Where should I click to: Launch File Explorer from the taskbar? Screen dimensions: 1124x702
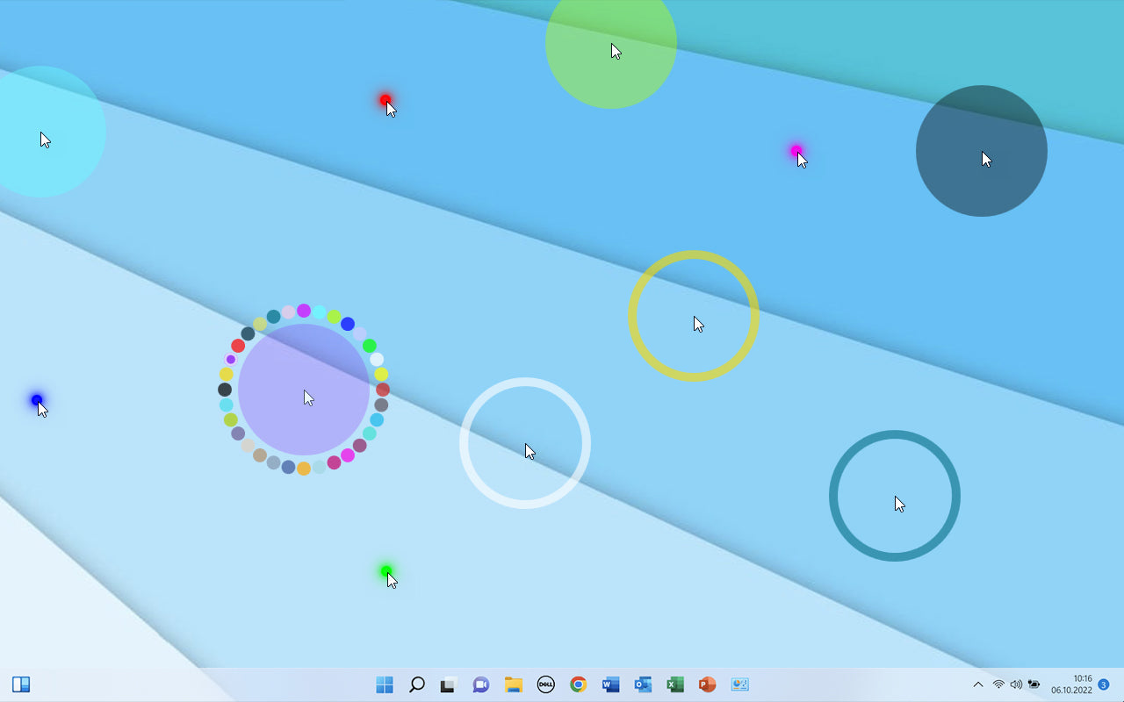(514, 684)
